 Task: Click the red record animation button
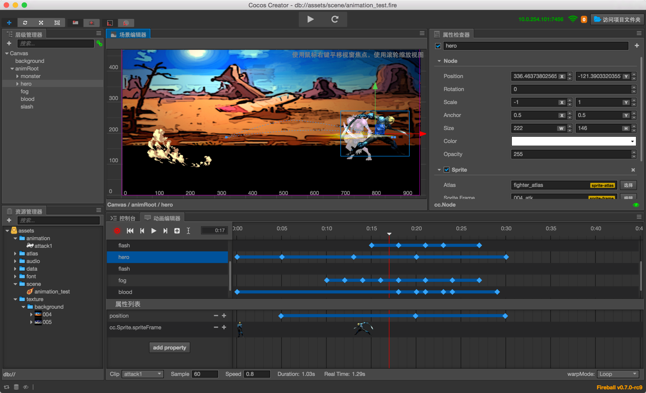point(117,231)
